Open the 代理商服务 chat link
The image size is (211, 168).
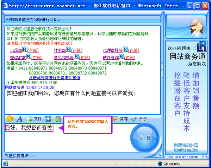(x=113, y=51)
